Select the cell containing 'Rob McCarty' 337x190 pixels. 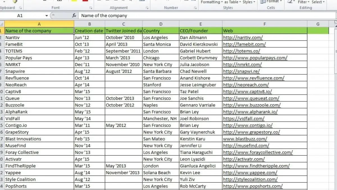click(x=201, y=186)
